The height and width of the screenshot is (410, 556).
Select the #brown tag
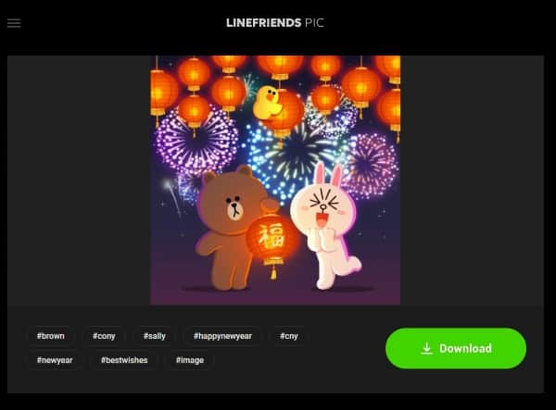point(51,336)
